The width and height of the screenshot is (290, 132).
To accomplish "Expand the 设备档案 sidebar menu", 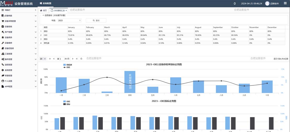I will (19, 16).
